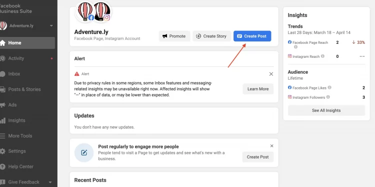This screenshot has height=187, width=375.
Task: Click the Adventure.ly avatar in sidebar
Action: pyautogui.click(x=3, y=26)
